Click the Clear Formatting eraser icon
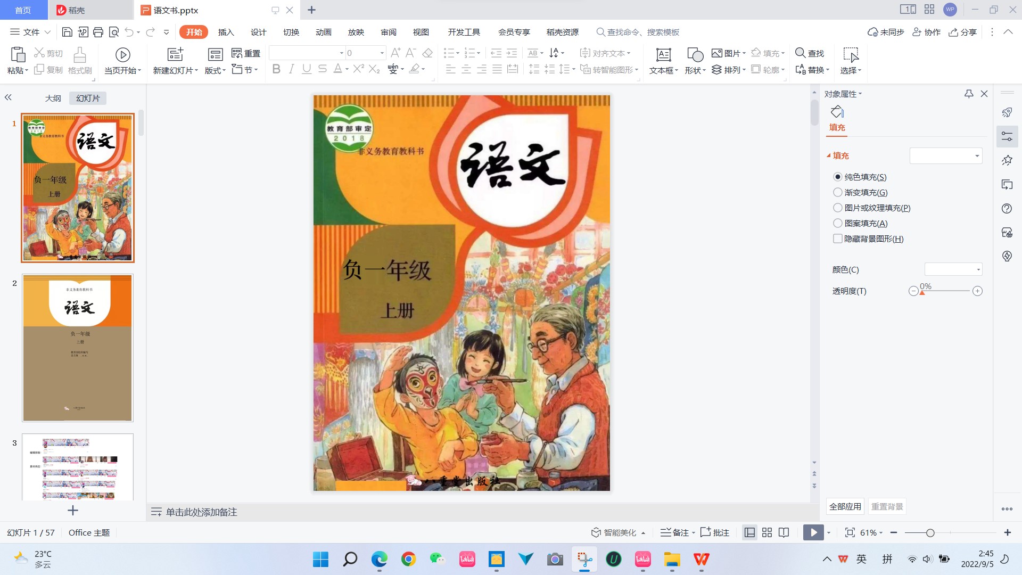The width and height of the screenshot is (1022, 575). pyautogui.click(x=427, y=53)
